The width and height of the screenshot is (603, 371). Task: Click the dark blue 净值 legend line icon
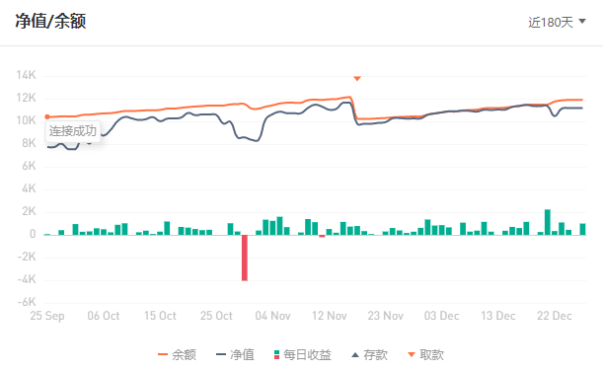tap(221, 354)
